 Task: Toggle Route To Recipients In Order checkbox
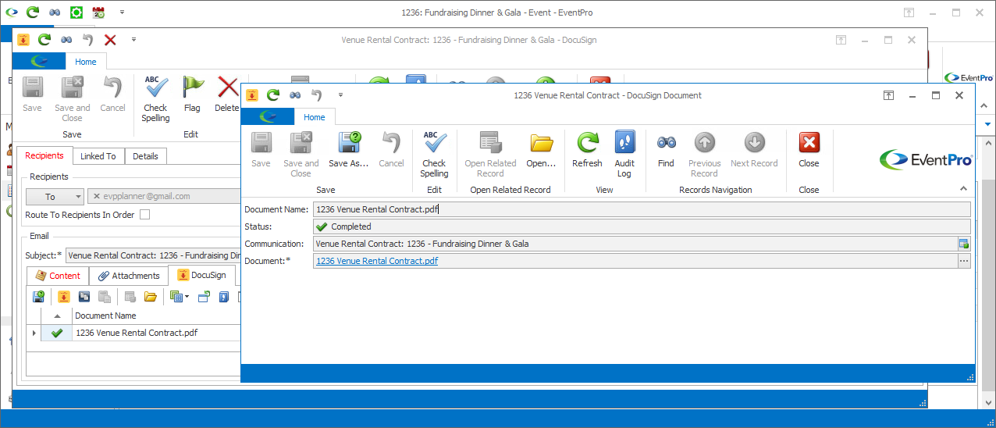[x=144, y=215]
